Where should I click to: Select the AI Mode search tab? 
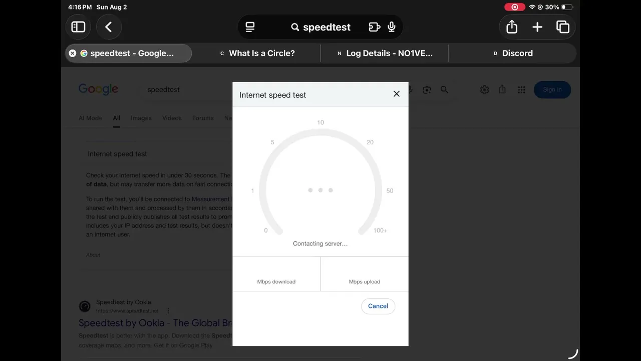90,118
